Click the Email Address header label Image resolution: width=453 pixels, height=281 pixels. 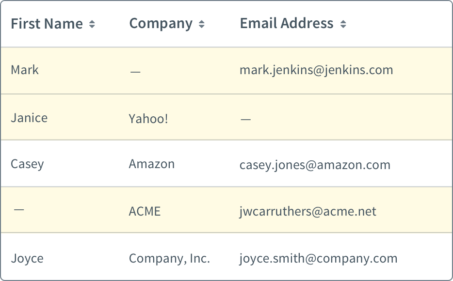pos(287,23)
